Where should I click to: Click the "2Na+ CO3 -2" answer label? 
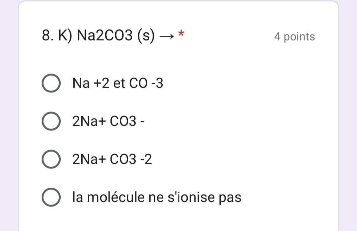(x=112, y=159)
